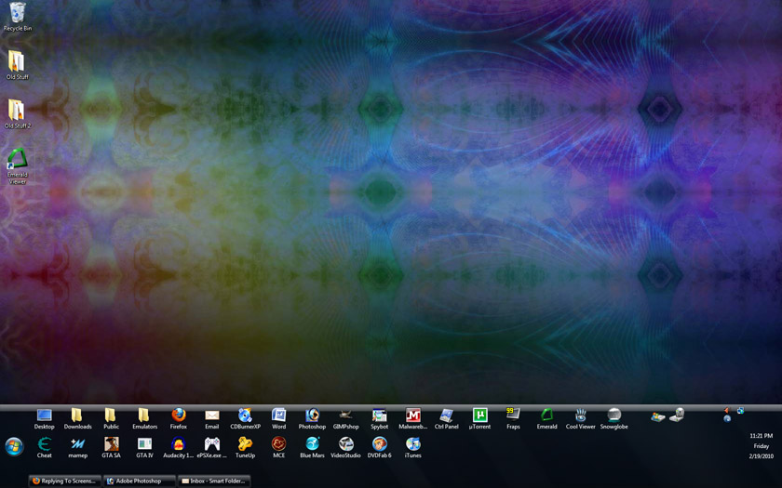782x488 pixels.
Task: Launch Firefox from the taskbar toolbar
Action: [x=179, y=419]
